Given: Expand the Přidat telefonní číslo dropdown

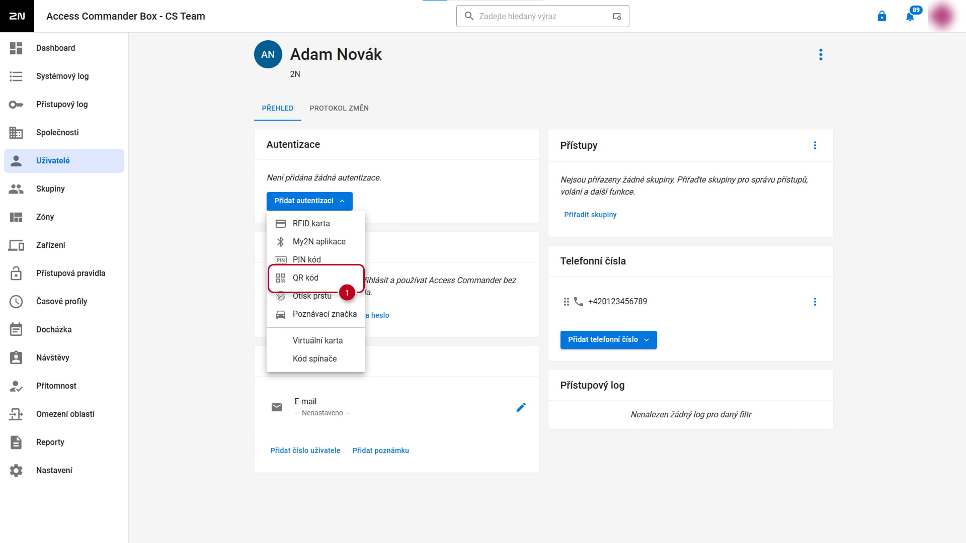Looking at the screenshot, I should (x=608, y=340).
